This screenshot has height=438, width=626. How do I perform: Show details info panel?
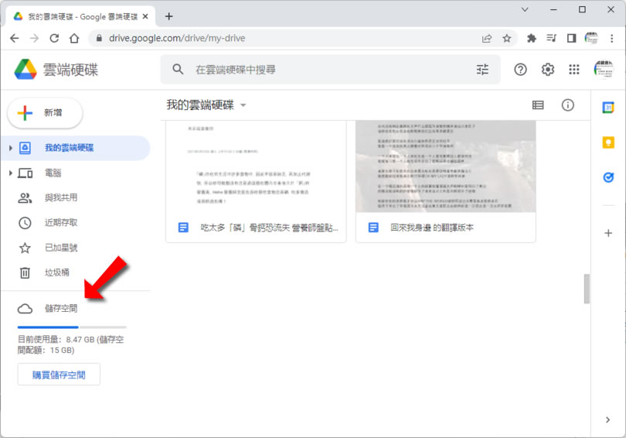point(568,105)
